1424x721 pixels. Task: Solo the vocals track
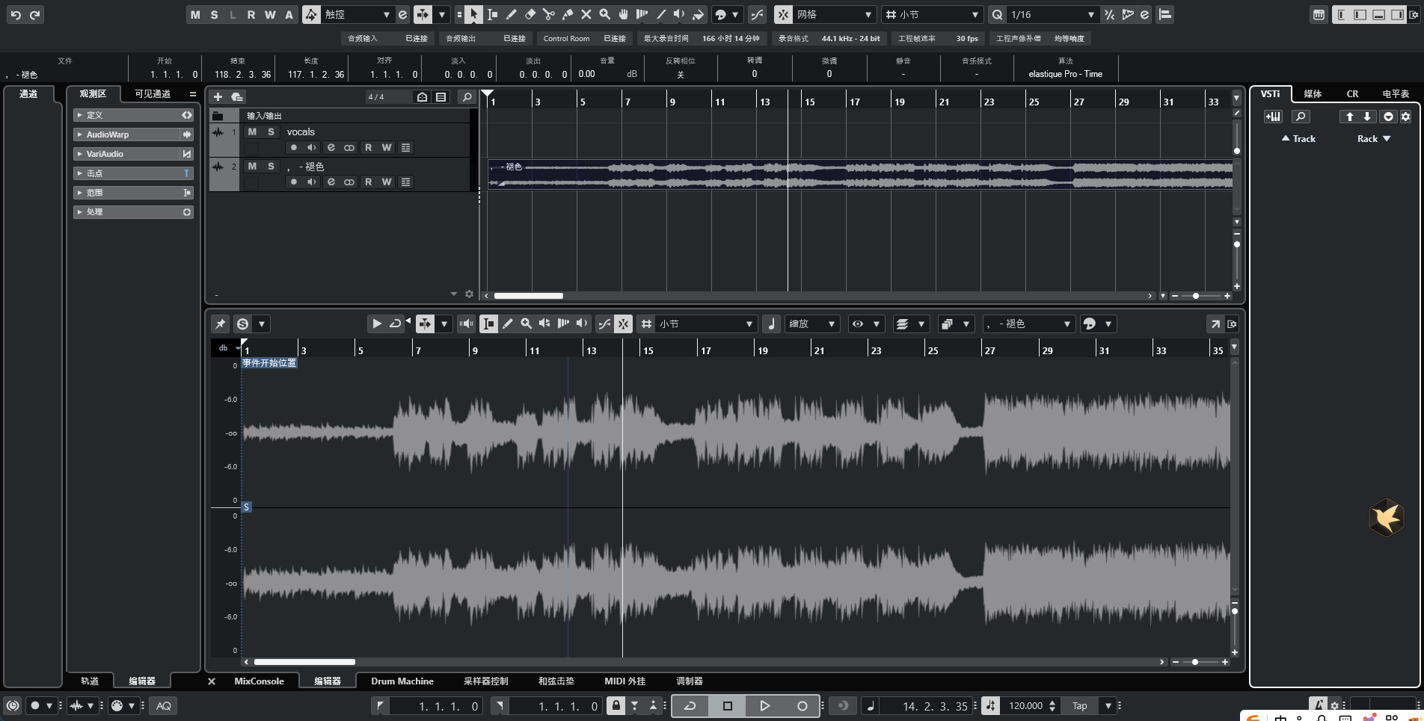point(271,131)
